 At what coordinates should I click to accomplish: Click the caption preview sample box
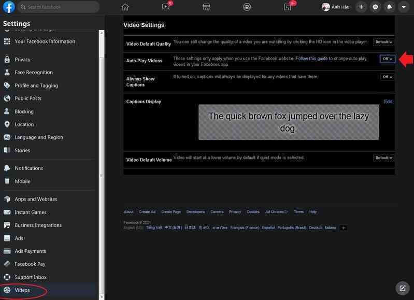(x=288, y=122)
